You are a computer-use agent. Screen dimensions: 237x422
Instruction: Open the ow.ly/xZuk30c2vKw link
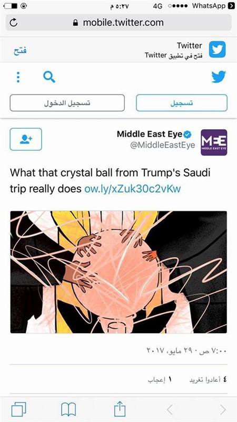point(133,189)
